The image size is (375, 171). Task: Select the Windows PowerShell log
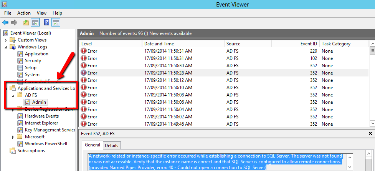click(x=46, y=144)
